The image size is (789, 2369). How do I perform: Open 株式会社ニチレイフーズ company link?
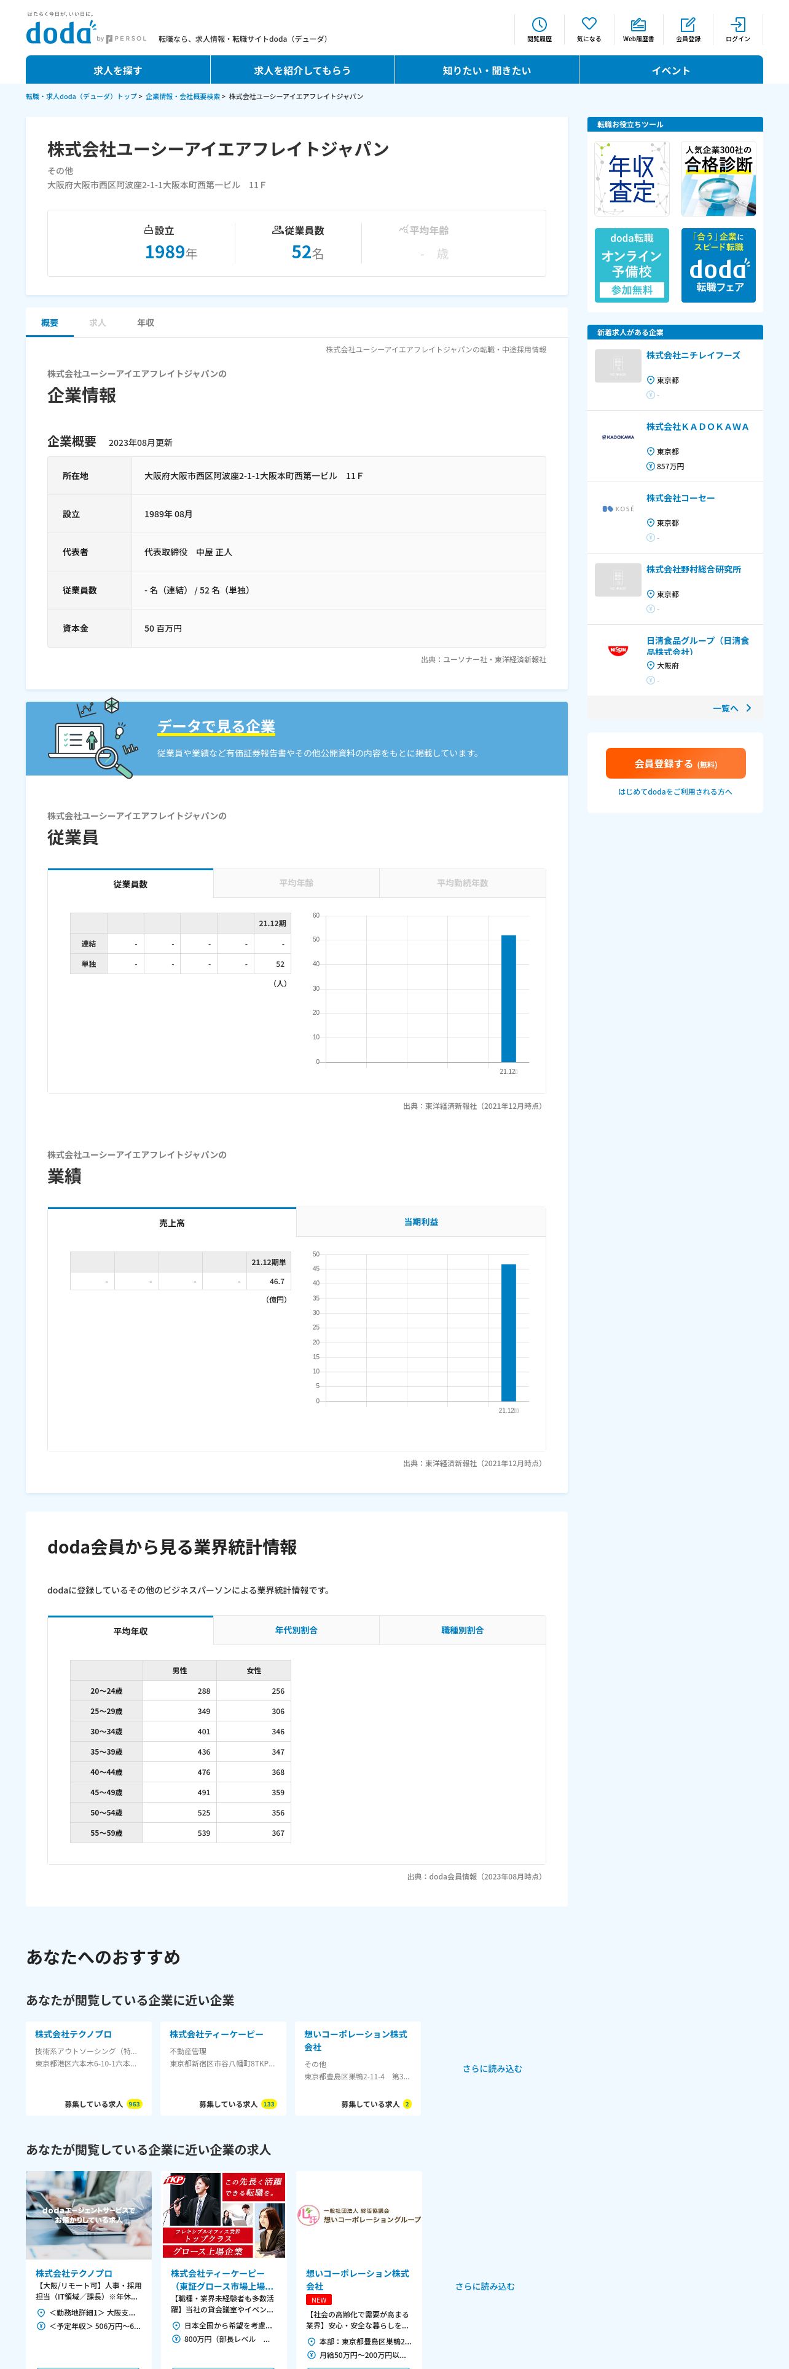[x=693, y=356]
